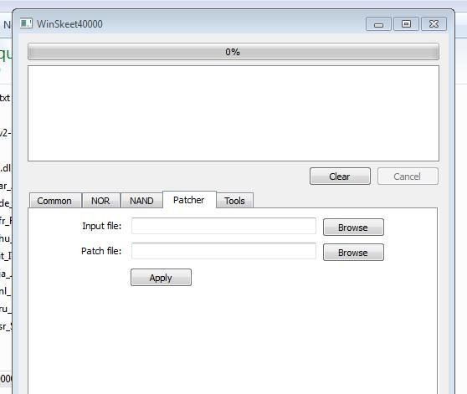
Task: Click the greyed-out Cancel button
Action: [x=408, y=177]
